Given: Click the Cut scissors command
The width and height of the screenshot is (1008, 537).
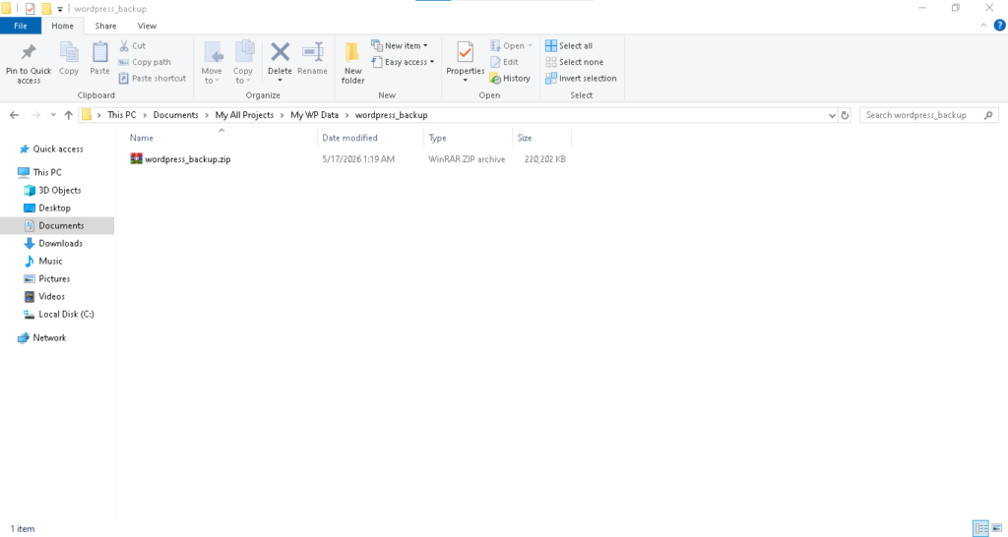Looking at the screenshot, I should (133, 45).
